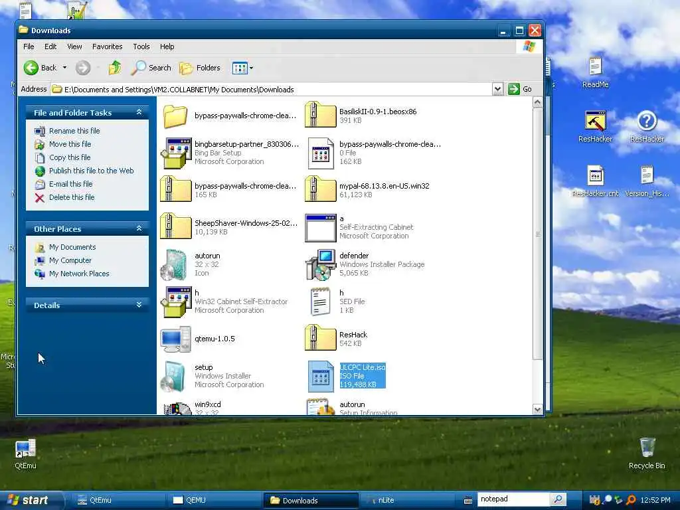Expand the Address bar dropdown
Viewport: 680px width, 510px height.
click(x=498, y=89)
